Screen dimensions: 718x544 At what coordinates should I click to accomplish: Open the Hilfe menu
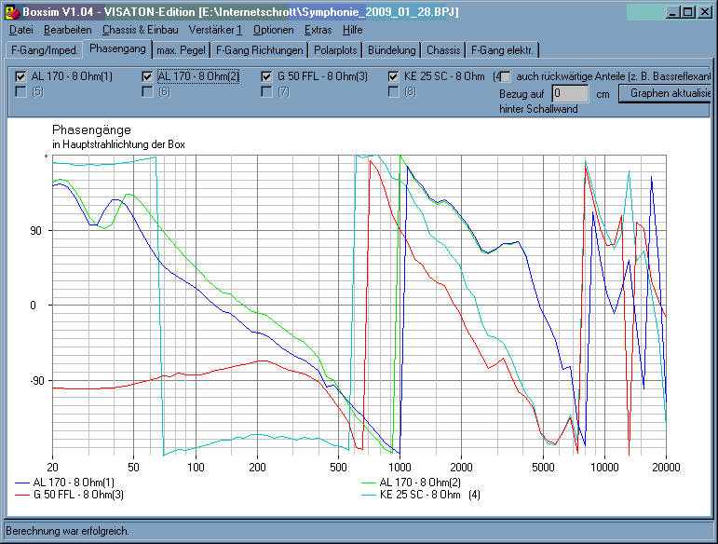(x=353, y=30)
